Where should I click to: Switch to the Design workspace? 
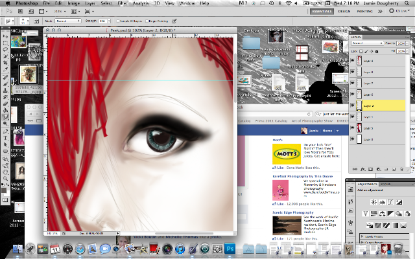344,12
